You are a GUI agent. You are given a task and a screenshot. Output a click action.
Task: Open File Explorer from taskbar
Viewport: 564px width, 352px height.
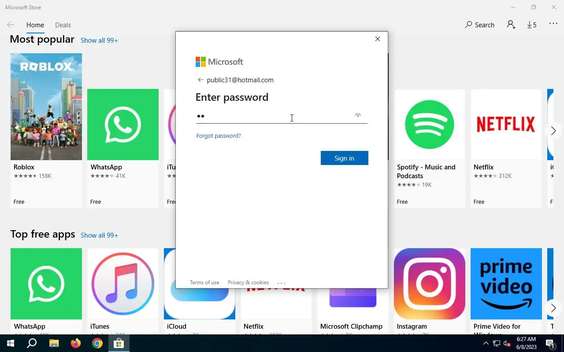pyautogui.click(x=54, y=343)
